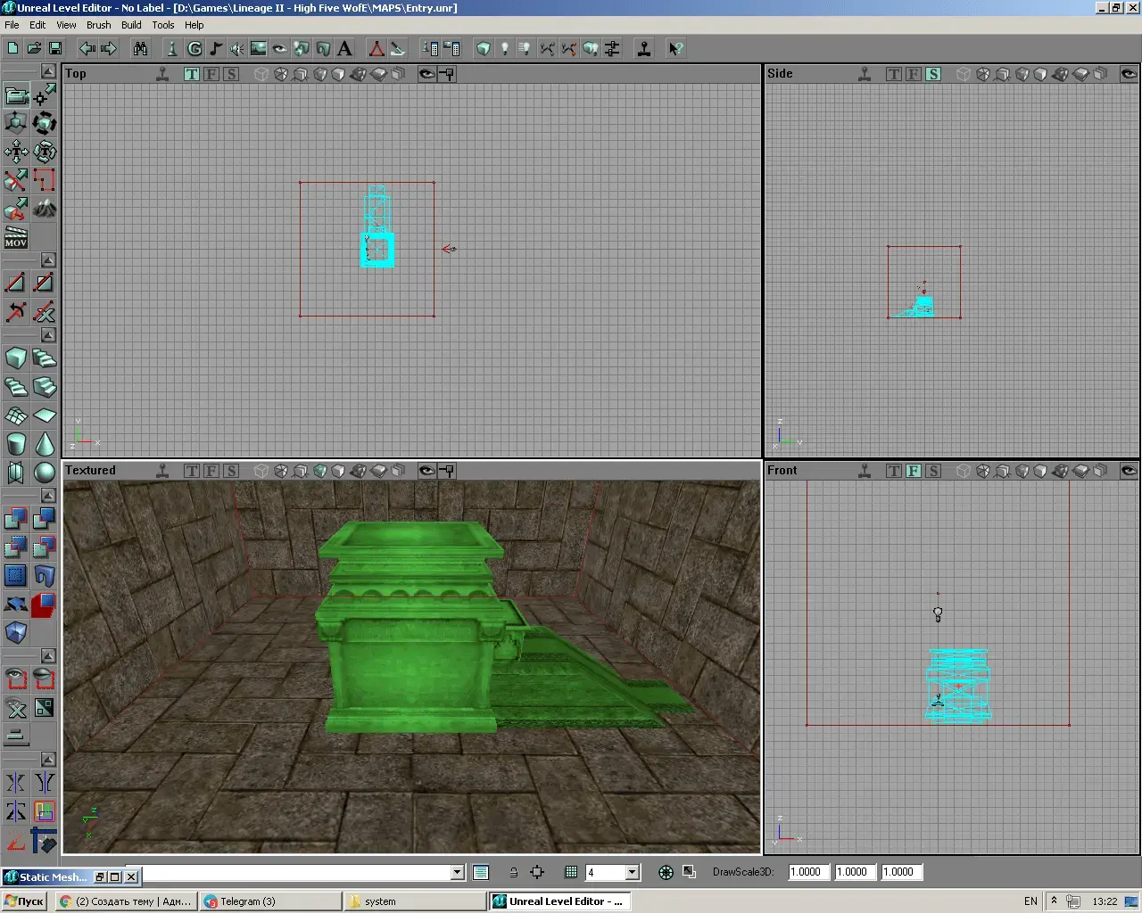Open the Пуск Start button
Screen dimensions: 1142x913
click(25, 901)
